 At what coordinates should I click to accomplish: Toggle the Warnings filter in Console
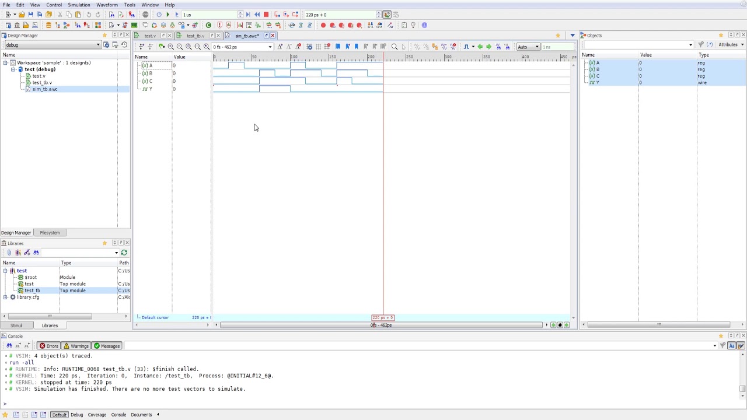click(76, 346)
